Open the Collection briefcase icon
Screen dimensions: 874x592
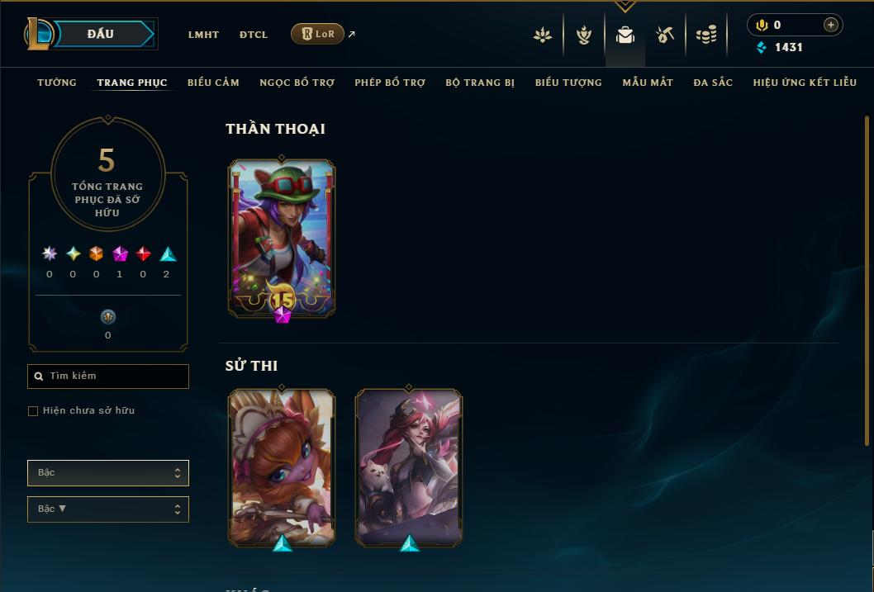(625, 35)
